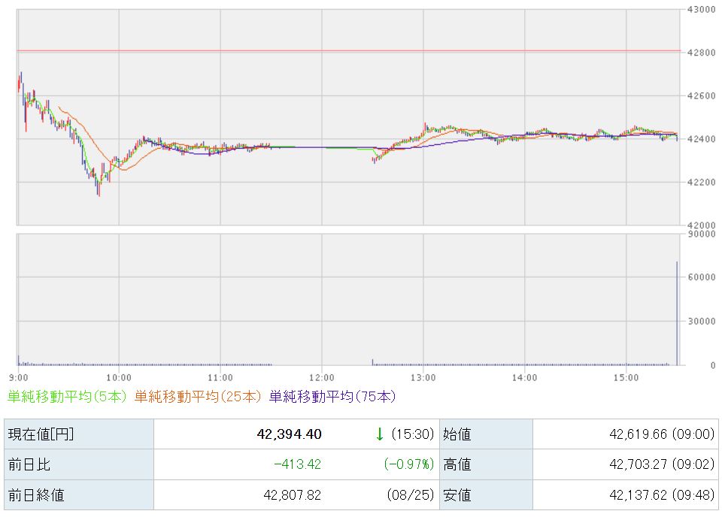Select high price 42,703.27 (09:02)
The width and height of the screenshot is (725, 517).
pos(662,464)
